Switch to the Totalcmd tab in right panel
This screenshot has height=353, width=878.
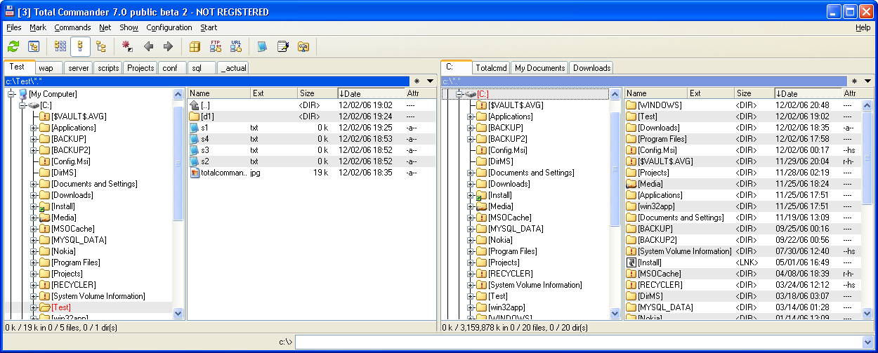point(491,68)
